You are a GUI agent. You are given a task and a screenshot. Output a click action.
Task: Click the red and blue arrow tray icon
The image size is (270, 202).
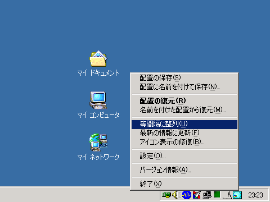(197, 195)
